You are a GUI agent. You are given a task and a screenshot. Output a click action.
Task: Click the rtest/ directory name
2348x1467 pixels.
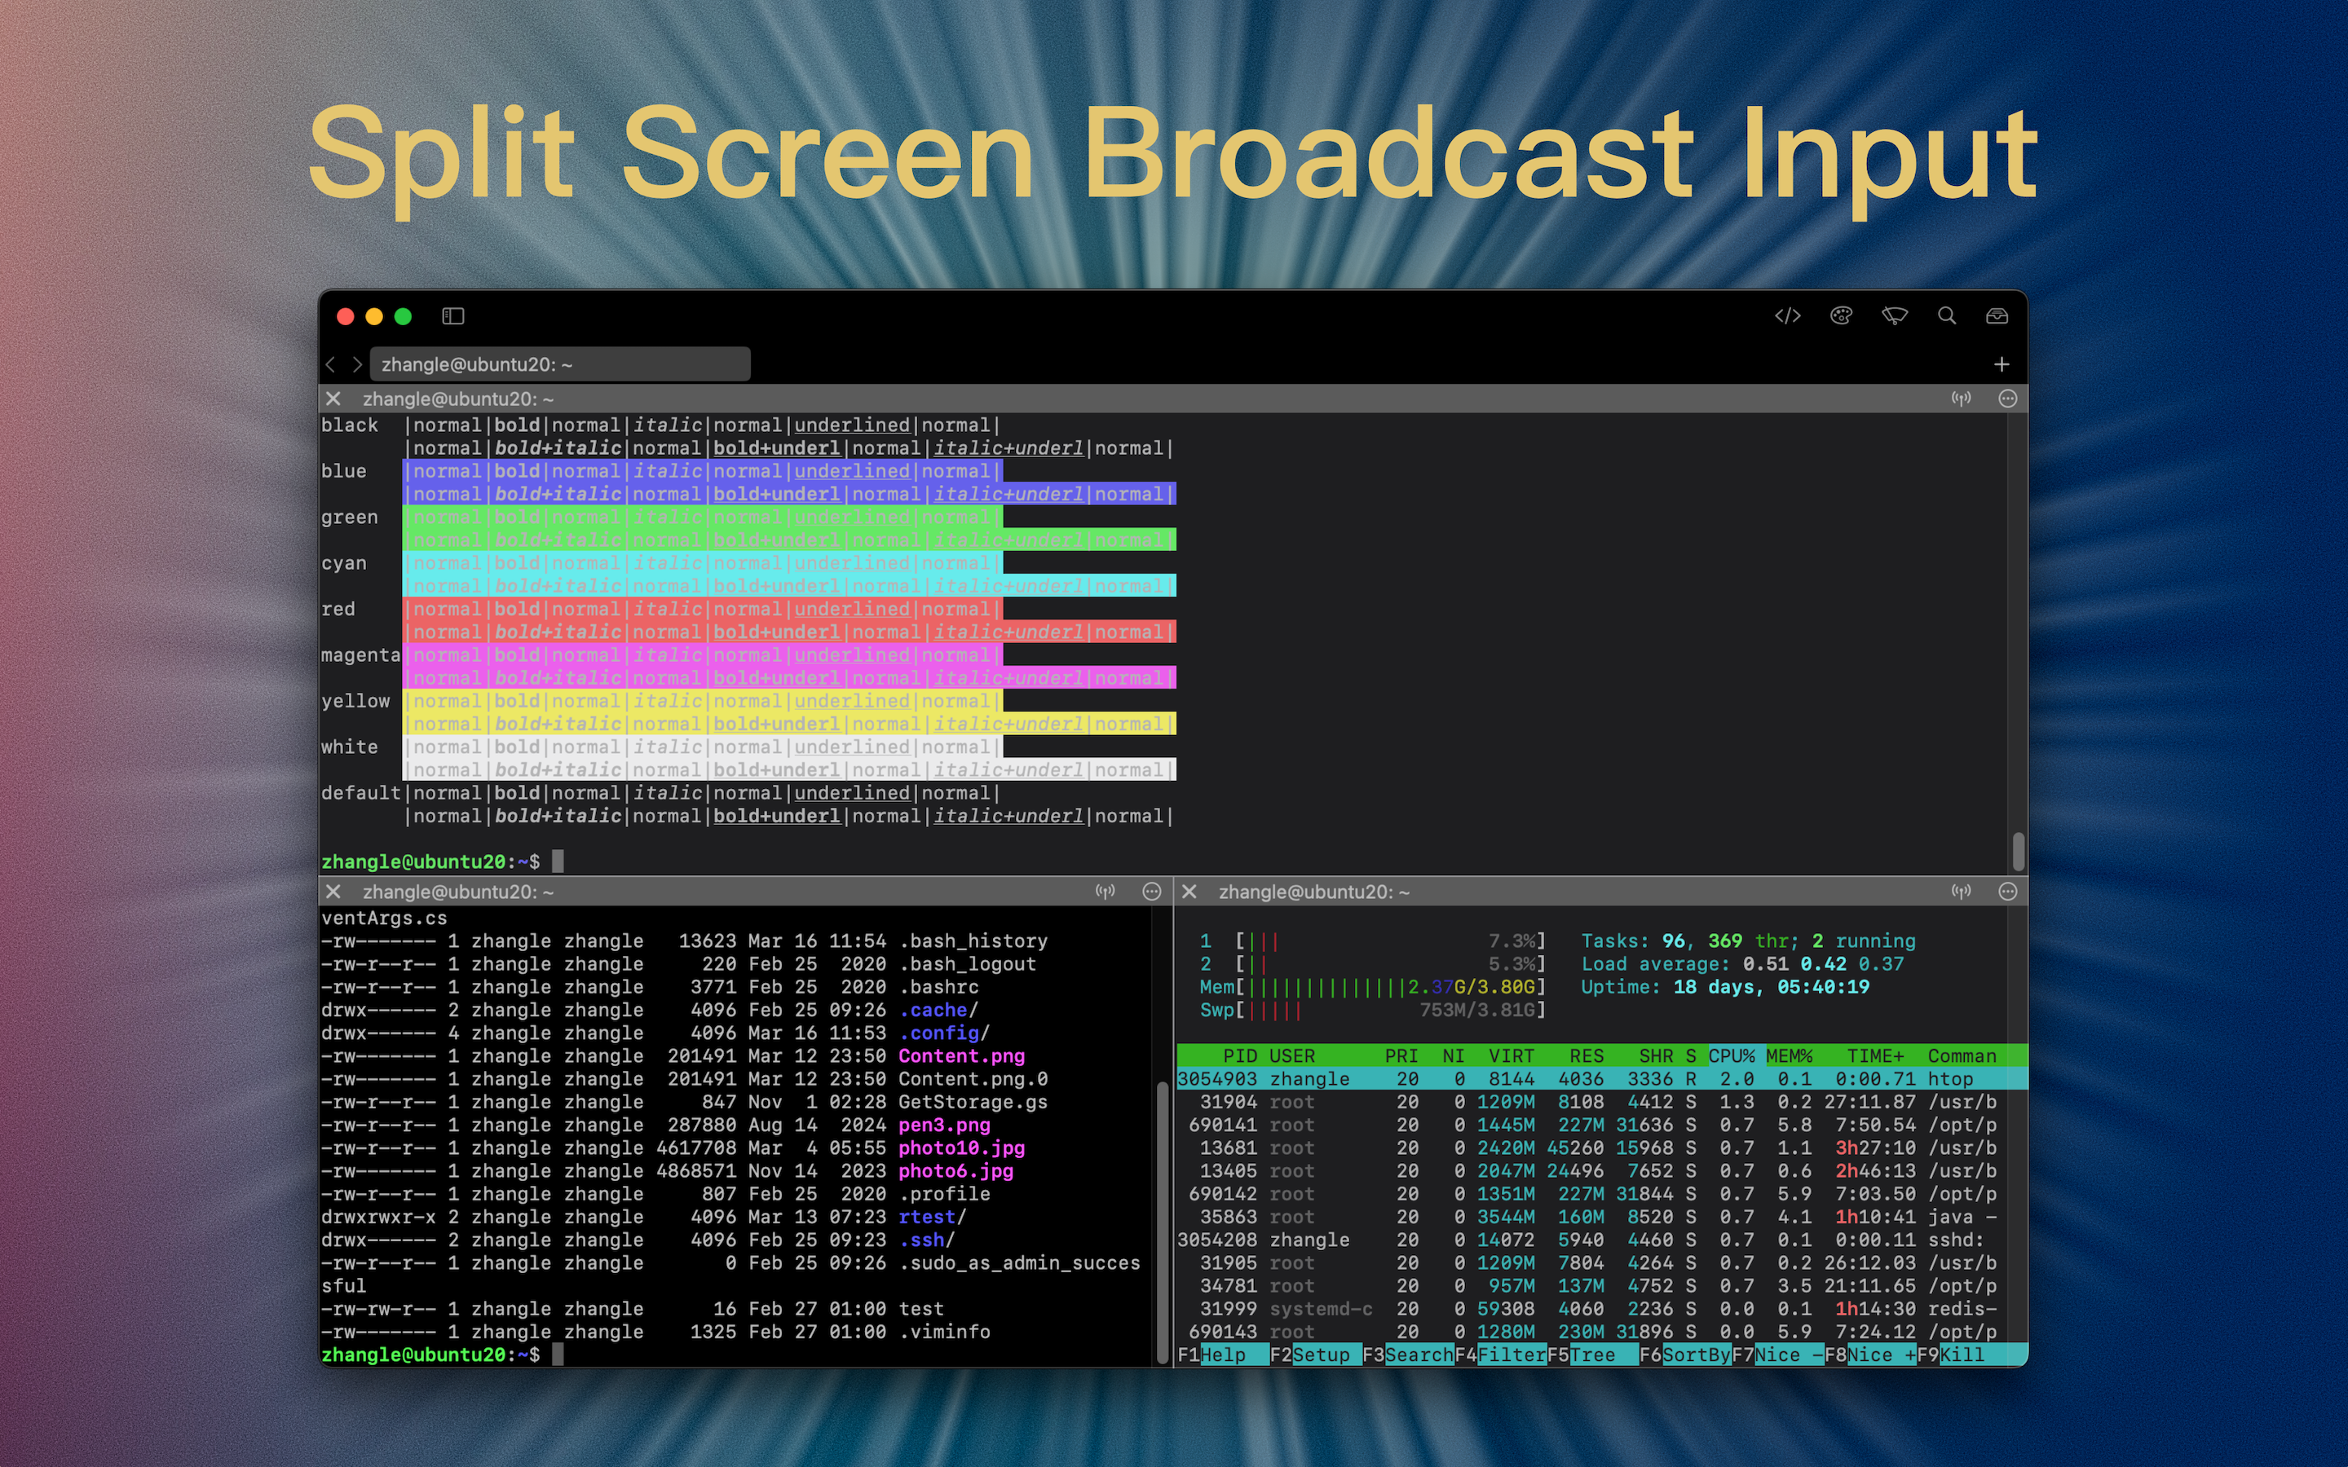pos(933,1217)
